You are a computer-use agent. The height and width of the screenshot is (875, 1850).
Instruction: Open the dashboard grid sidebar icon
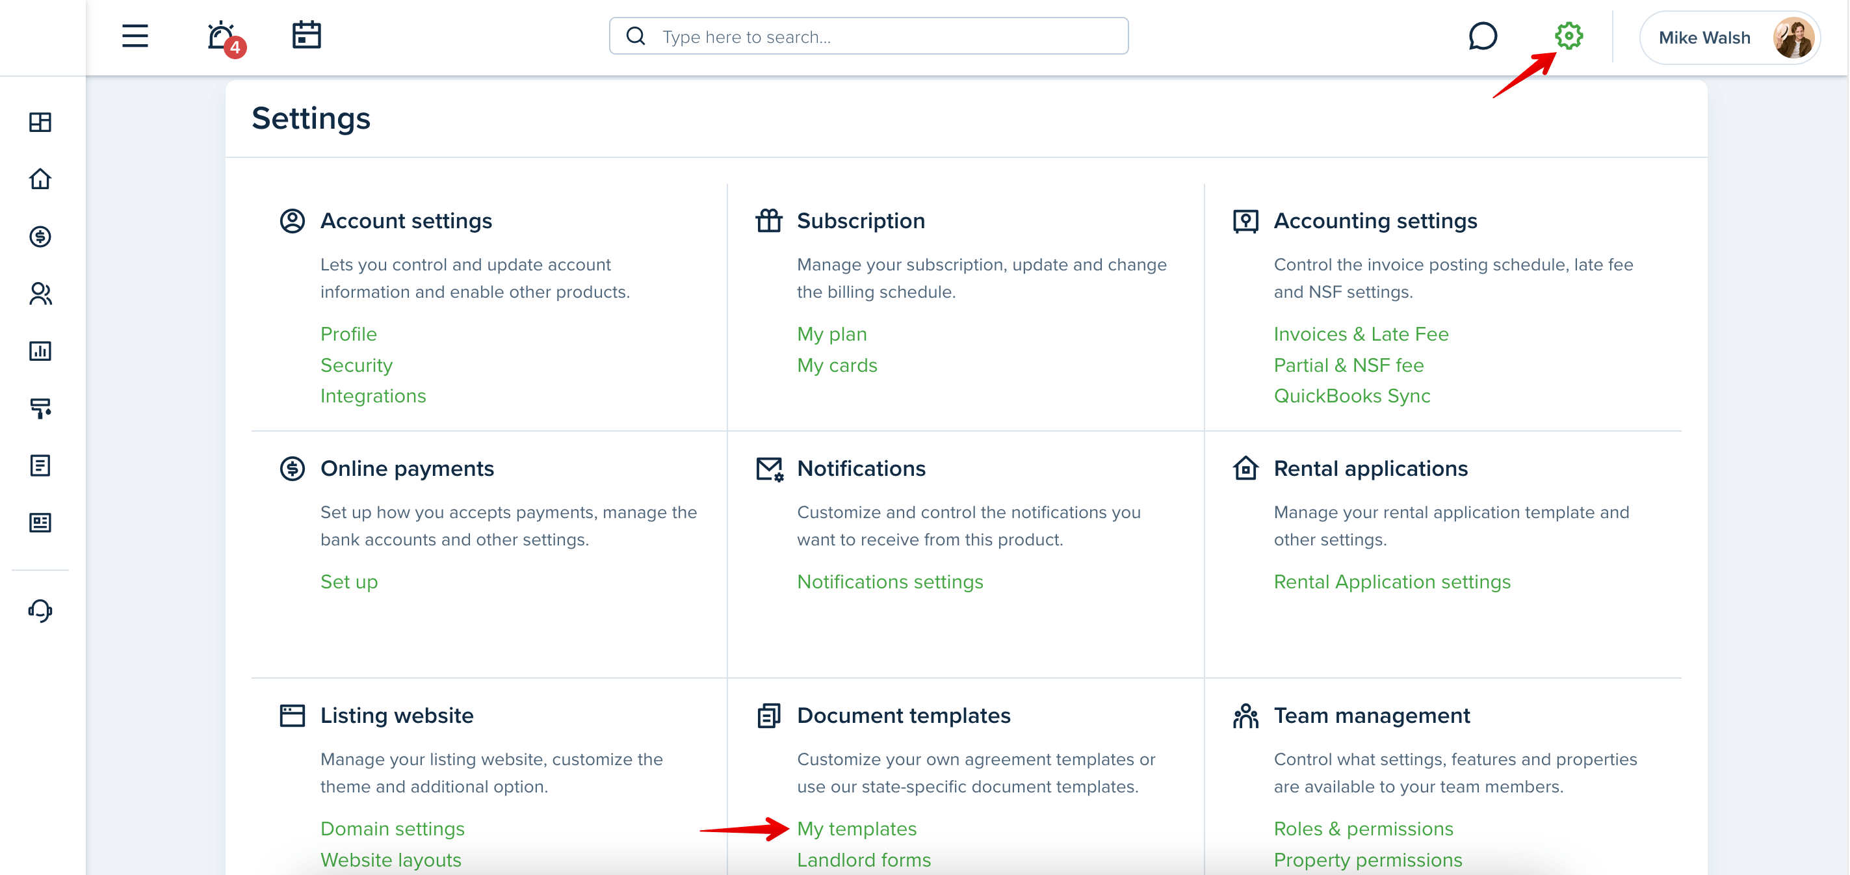(40, 122)
